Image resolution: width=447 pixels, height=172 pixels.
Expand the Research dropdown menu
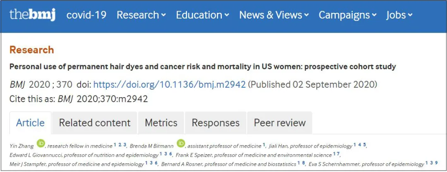[x=141, y=15]
